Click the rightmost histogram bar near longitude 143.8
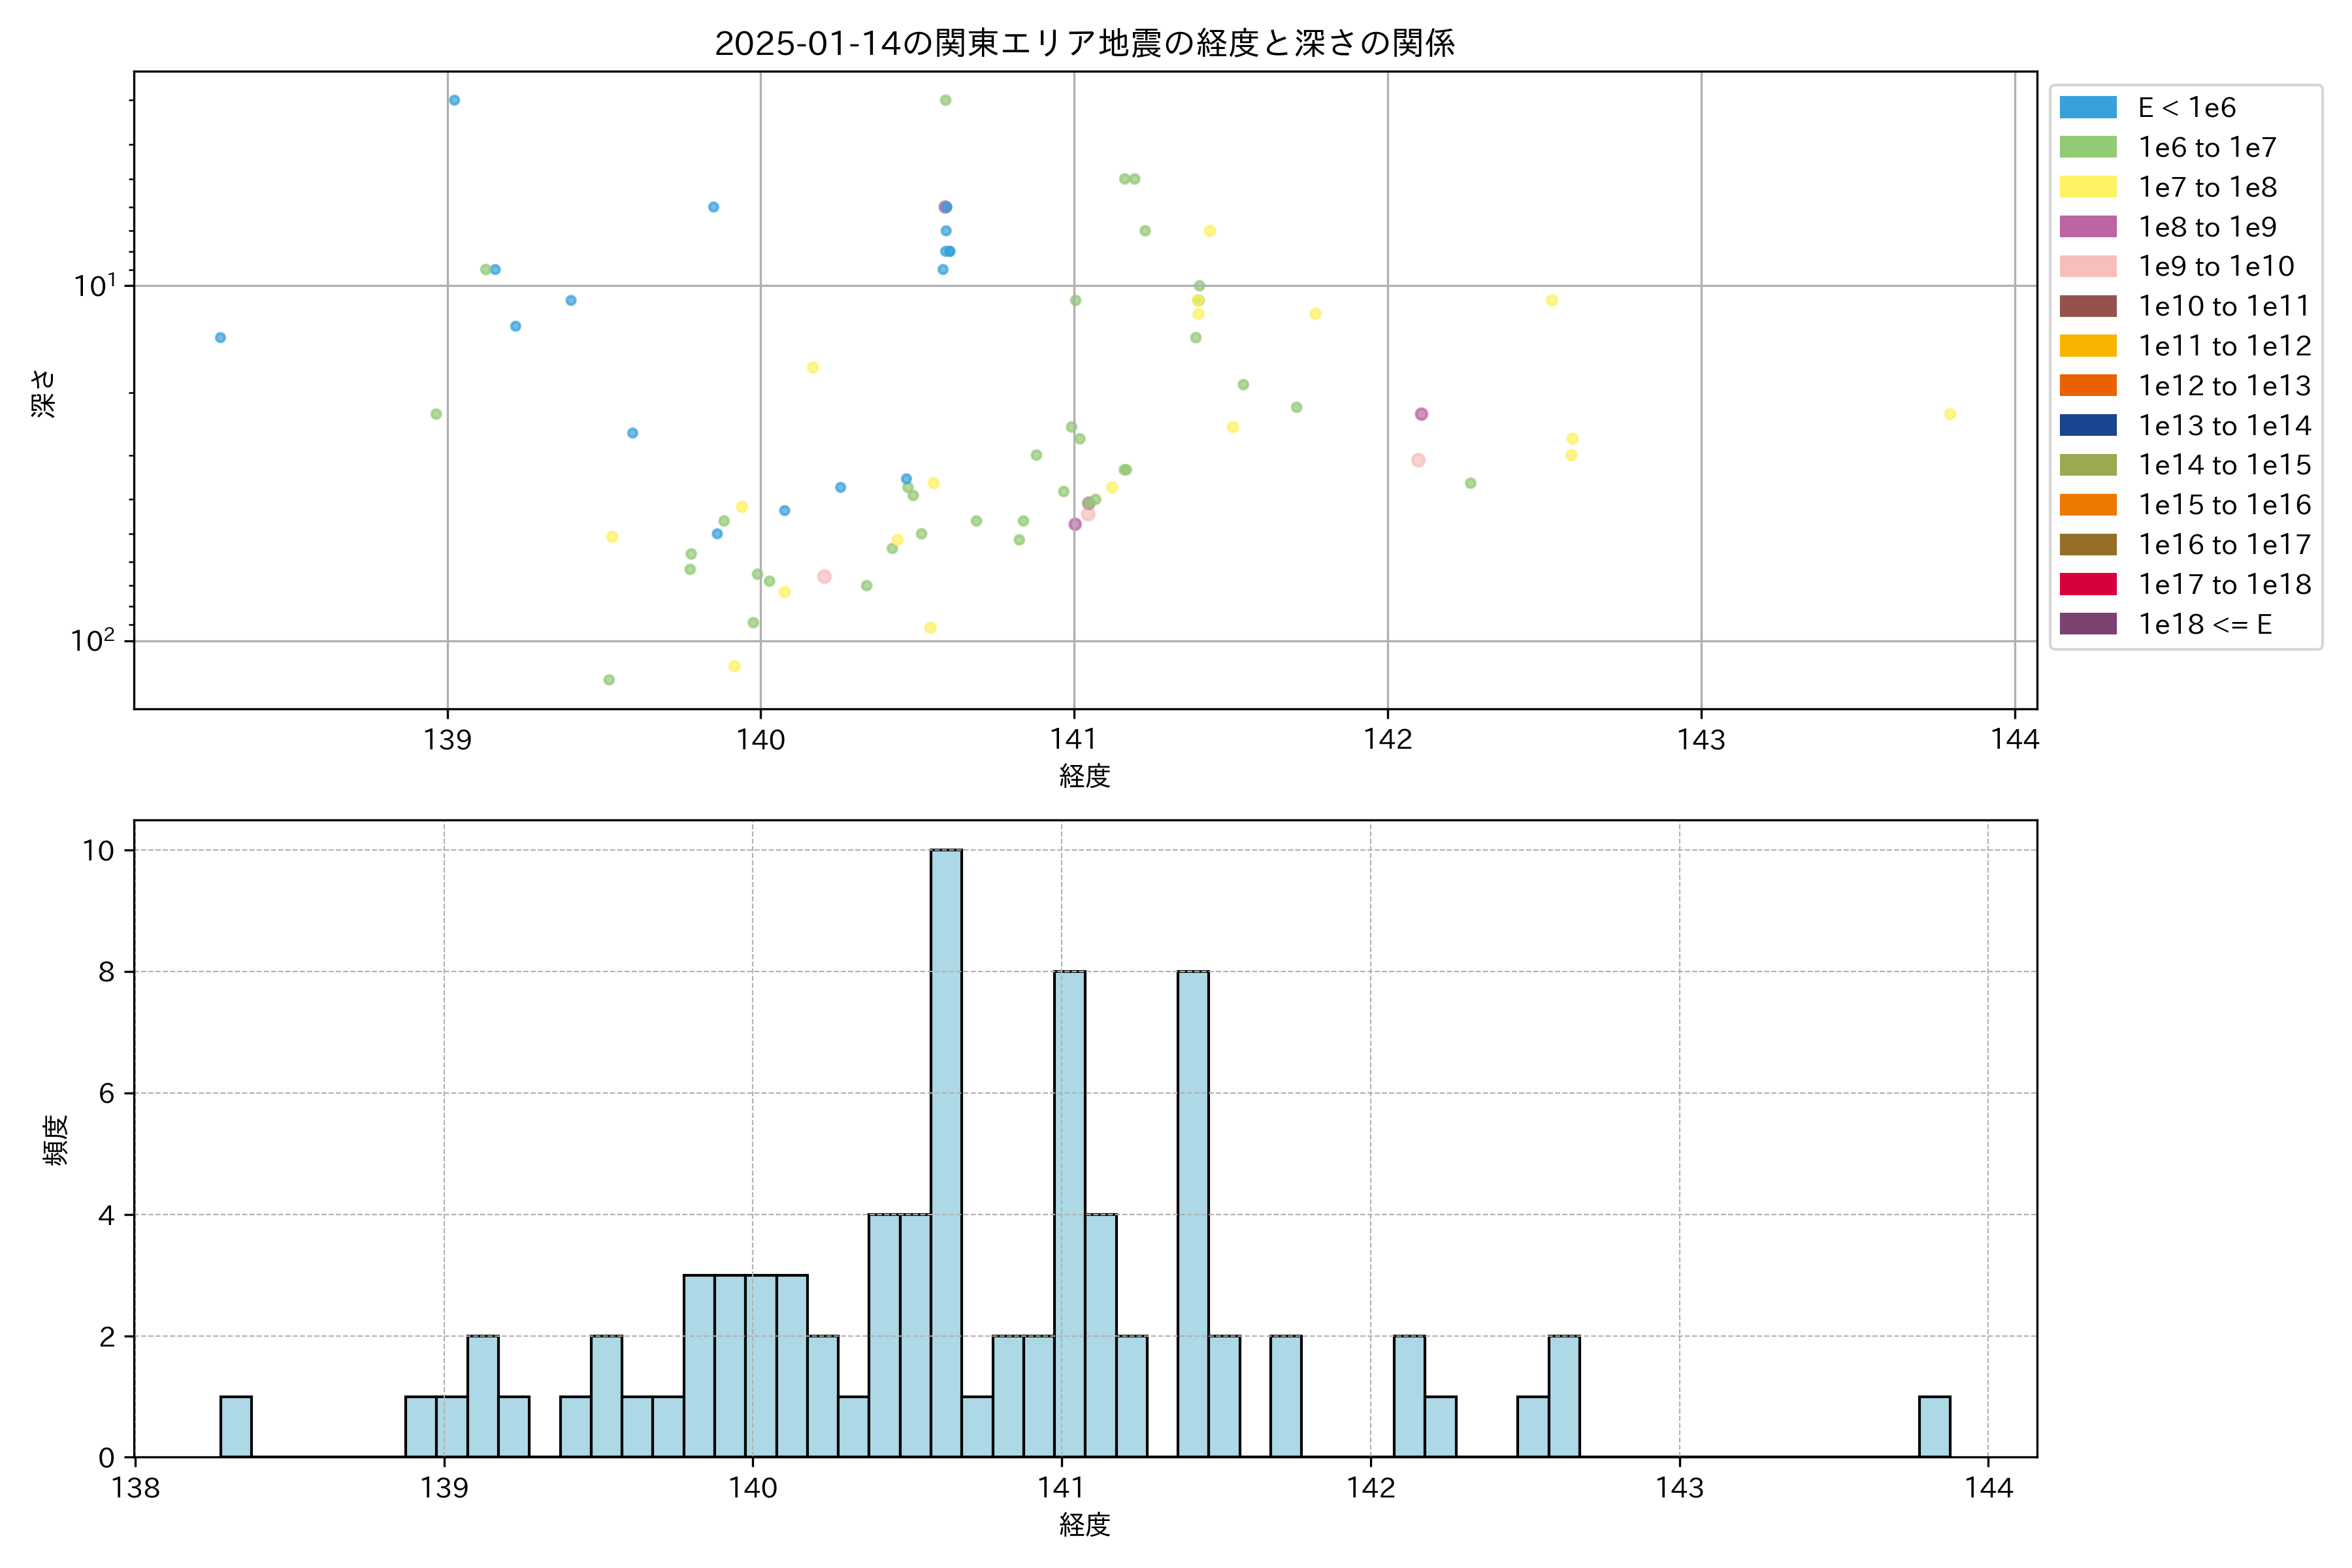This screenshot has width=2352, height=1568. (x=1934, y=1427)
